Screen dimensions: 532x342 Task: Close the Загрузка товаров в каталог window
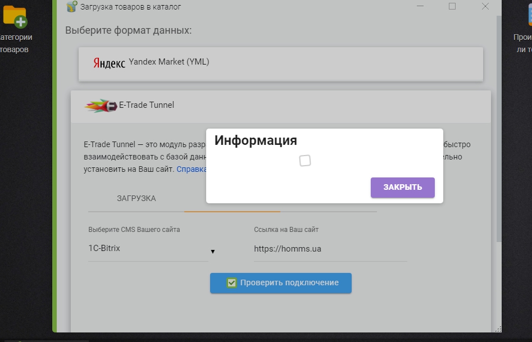coord(485,6)
